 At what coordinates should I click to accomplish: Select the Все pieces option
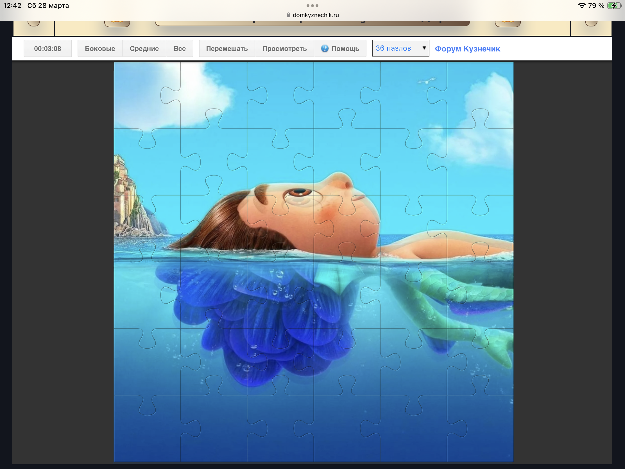click(x=179, y=48)
